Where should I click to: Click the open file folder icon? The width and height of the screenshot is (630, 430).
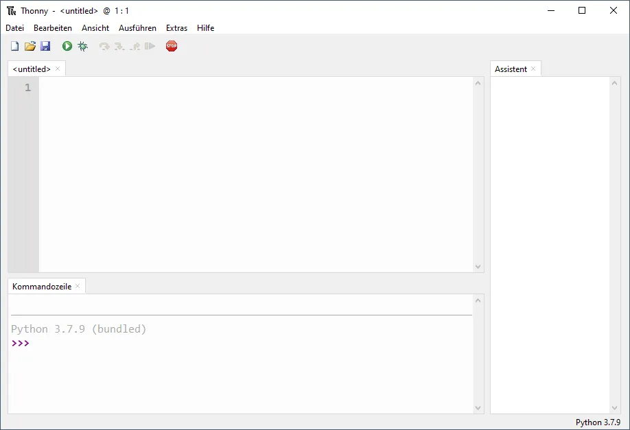click(x=30, y=46)
